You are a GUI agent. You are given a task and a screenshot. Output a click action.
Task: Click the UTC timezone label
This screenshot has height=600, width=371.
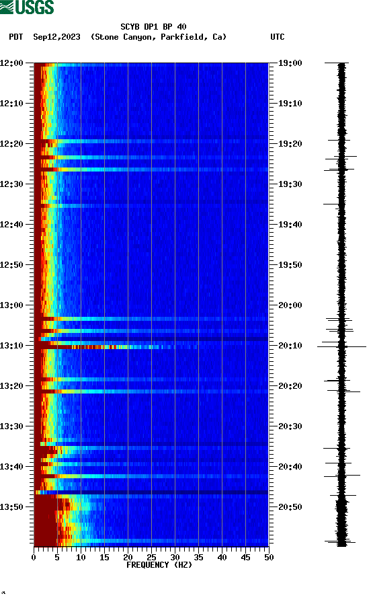point(278,37)
